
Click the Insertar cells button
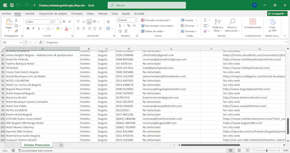pos(187,20)
